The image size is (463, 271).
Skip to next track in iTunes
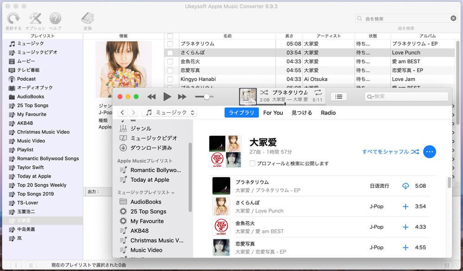(182, 96)
